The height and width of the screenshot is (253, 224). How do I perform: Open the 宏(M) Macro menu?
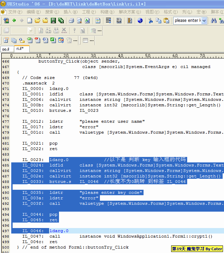(201, 12)
